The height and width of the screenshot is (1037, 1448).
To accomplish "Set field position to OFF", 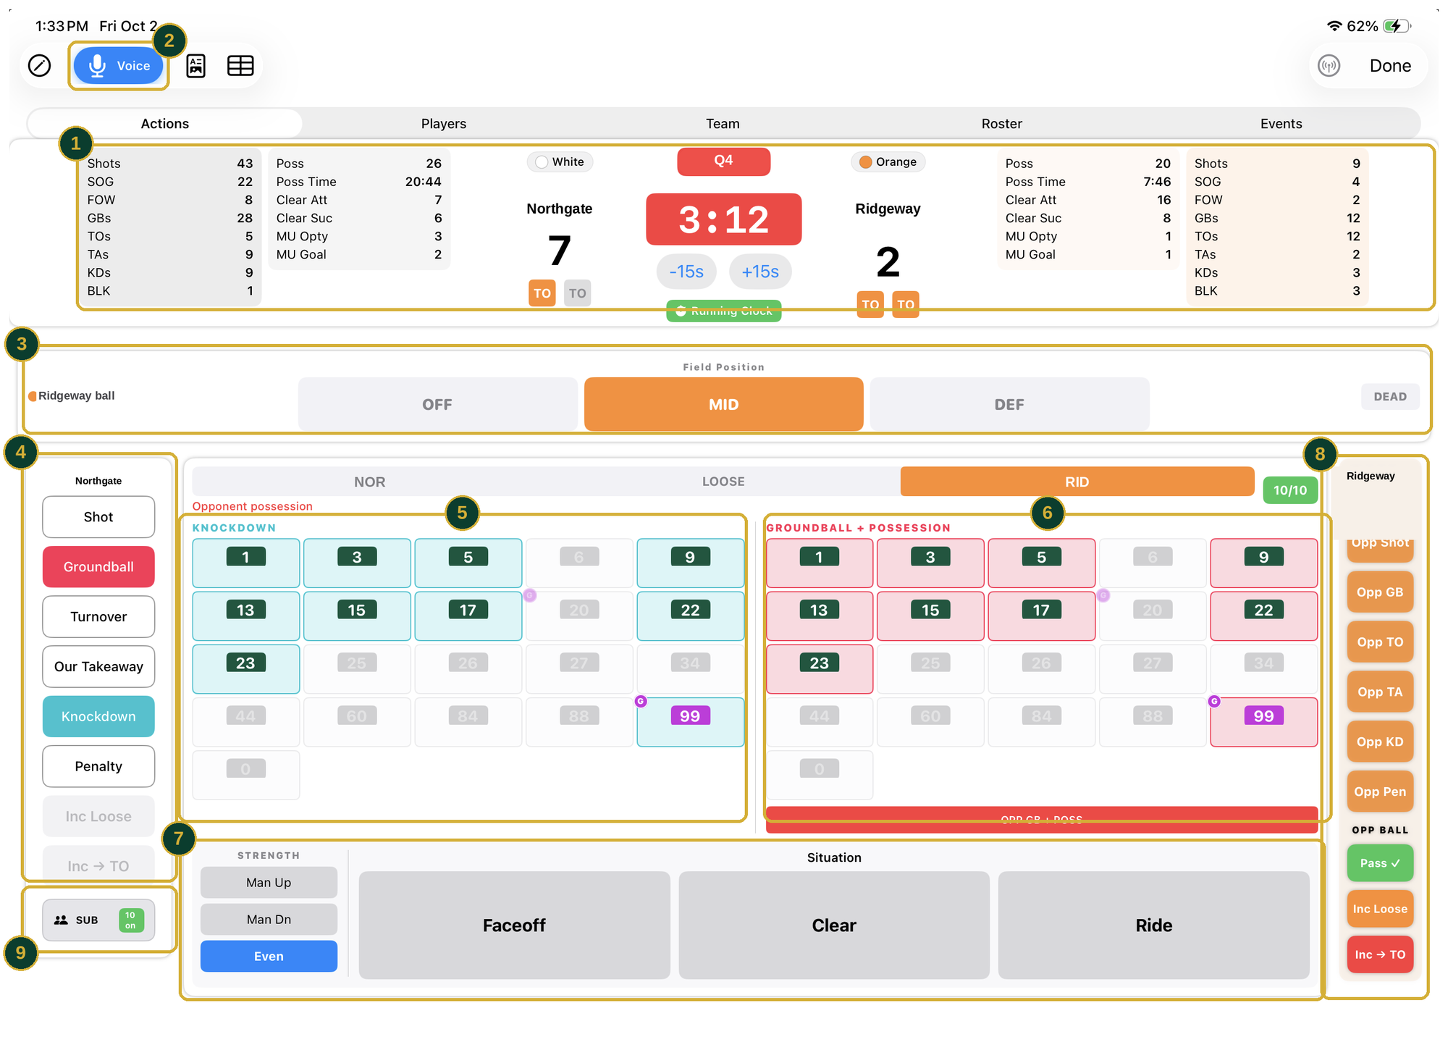I will point(437,404).
